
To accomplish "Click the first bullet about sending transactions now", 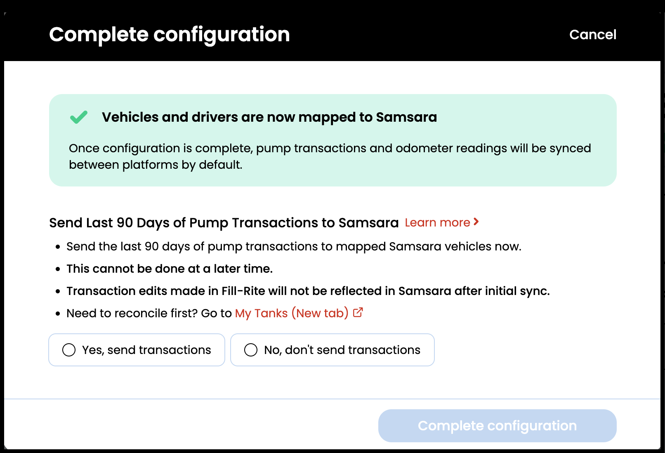I will click(x=294, y=246).
